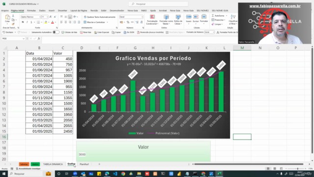Open the Arquivo menu

click(5, 10)
